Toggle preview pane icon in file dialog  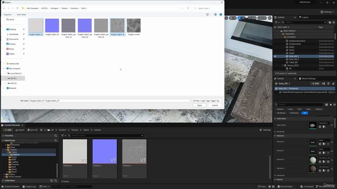tap(215, 14)
